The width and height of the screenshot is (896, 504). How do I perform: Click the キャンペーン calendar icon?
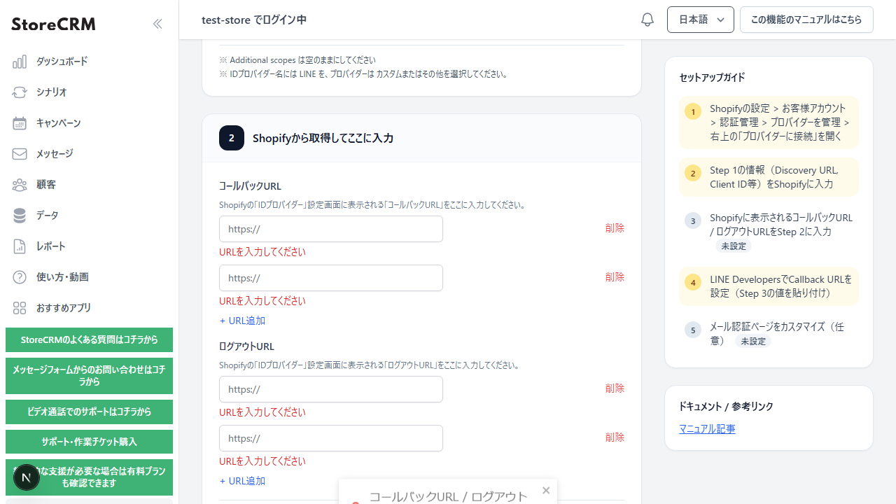coord(20,123)
